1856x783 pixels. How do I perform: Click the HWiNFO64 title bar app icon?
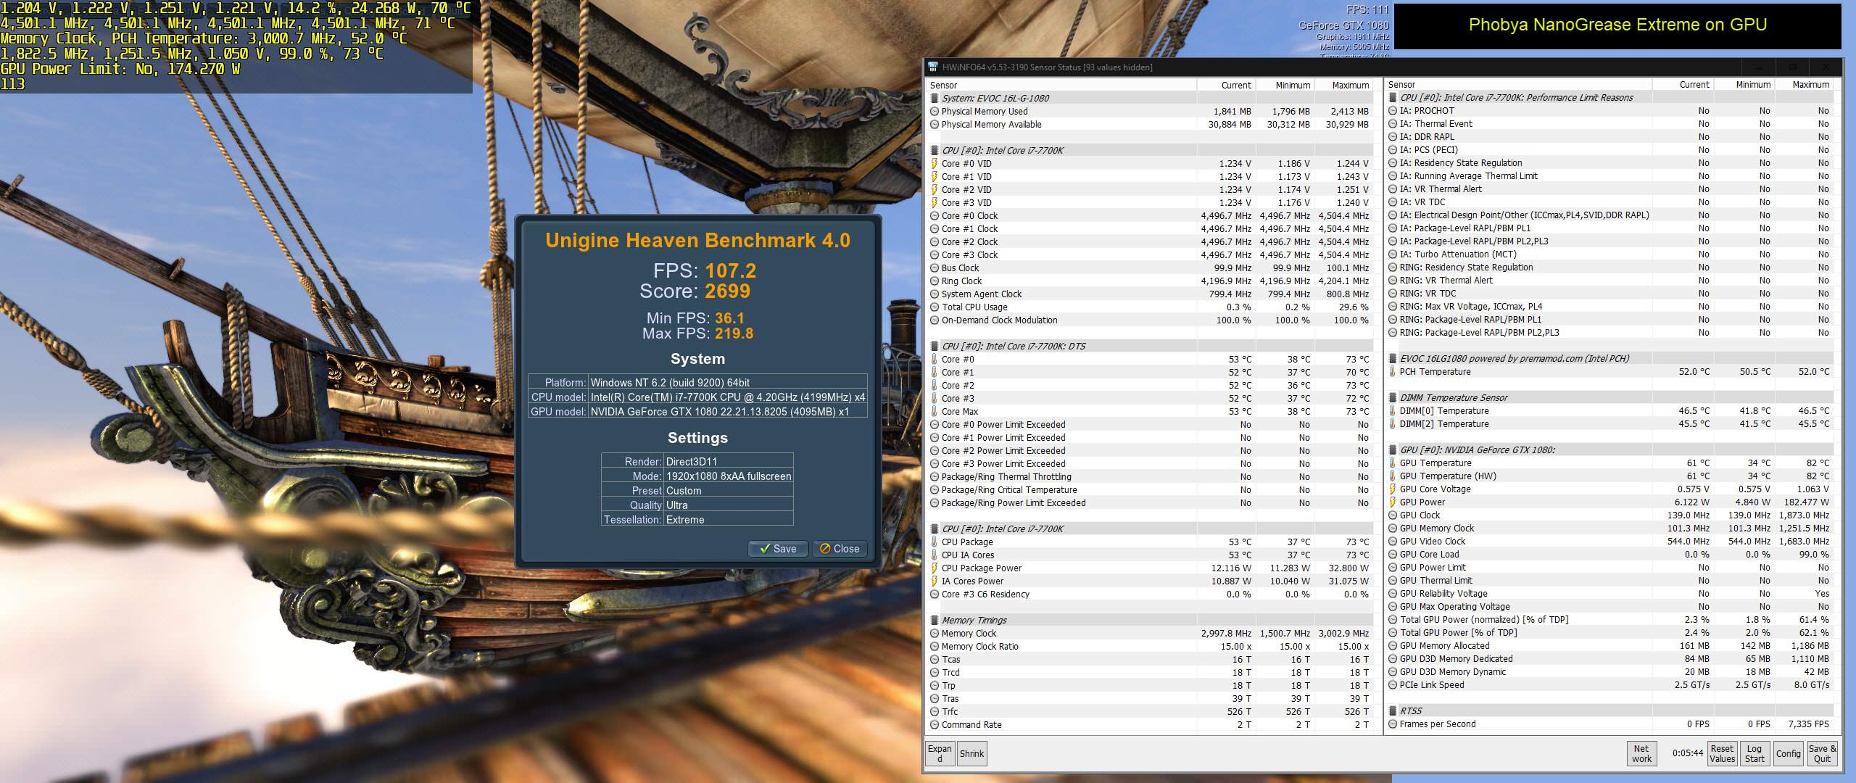933,67
